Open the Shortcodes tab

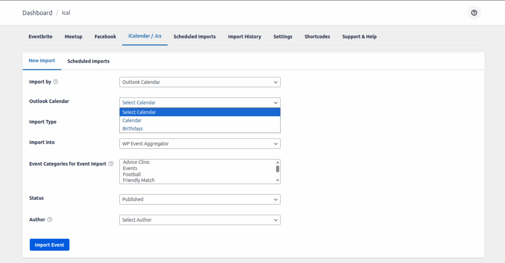pos(317,36)
